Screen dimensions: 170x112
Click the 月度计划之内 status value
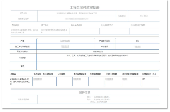[98, 52]
